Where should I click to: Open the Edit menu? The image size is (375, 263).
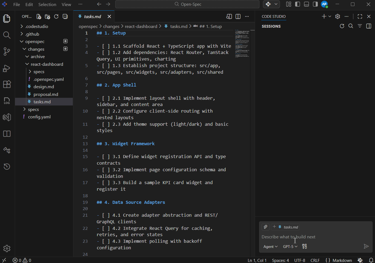click(x=29, y=4)
